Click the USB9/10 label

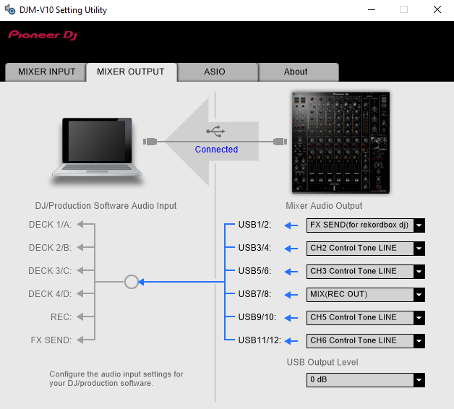[257, 317]
